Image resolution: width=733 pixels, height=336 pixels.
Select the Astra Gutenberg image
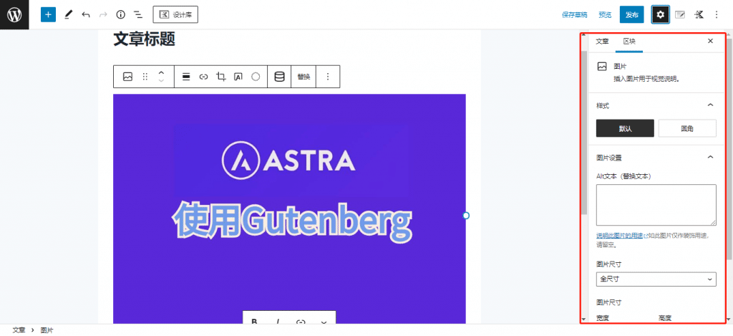(289, 208)
